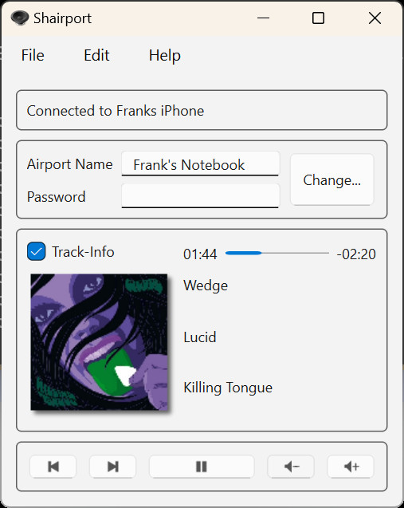The width and height of the screenshot is (404, 508).
Task: Click the Shairport speaker app icon
Action: [19, 18]
